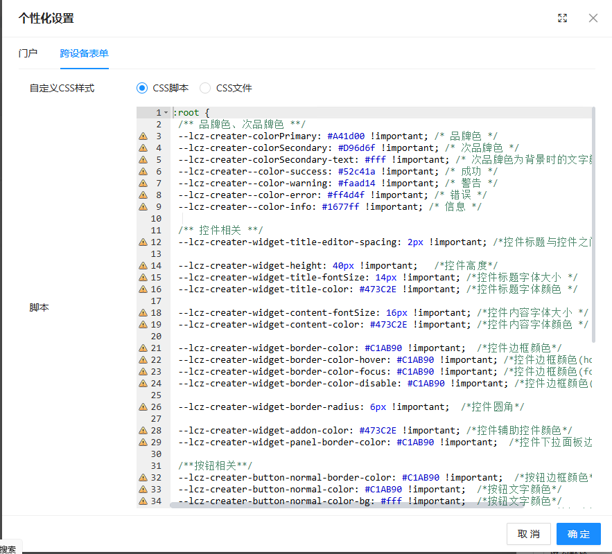Select the CSS文件 radio button
This screenshot has width=612, height=554.
[x=205, y=88]
